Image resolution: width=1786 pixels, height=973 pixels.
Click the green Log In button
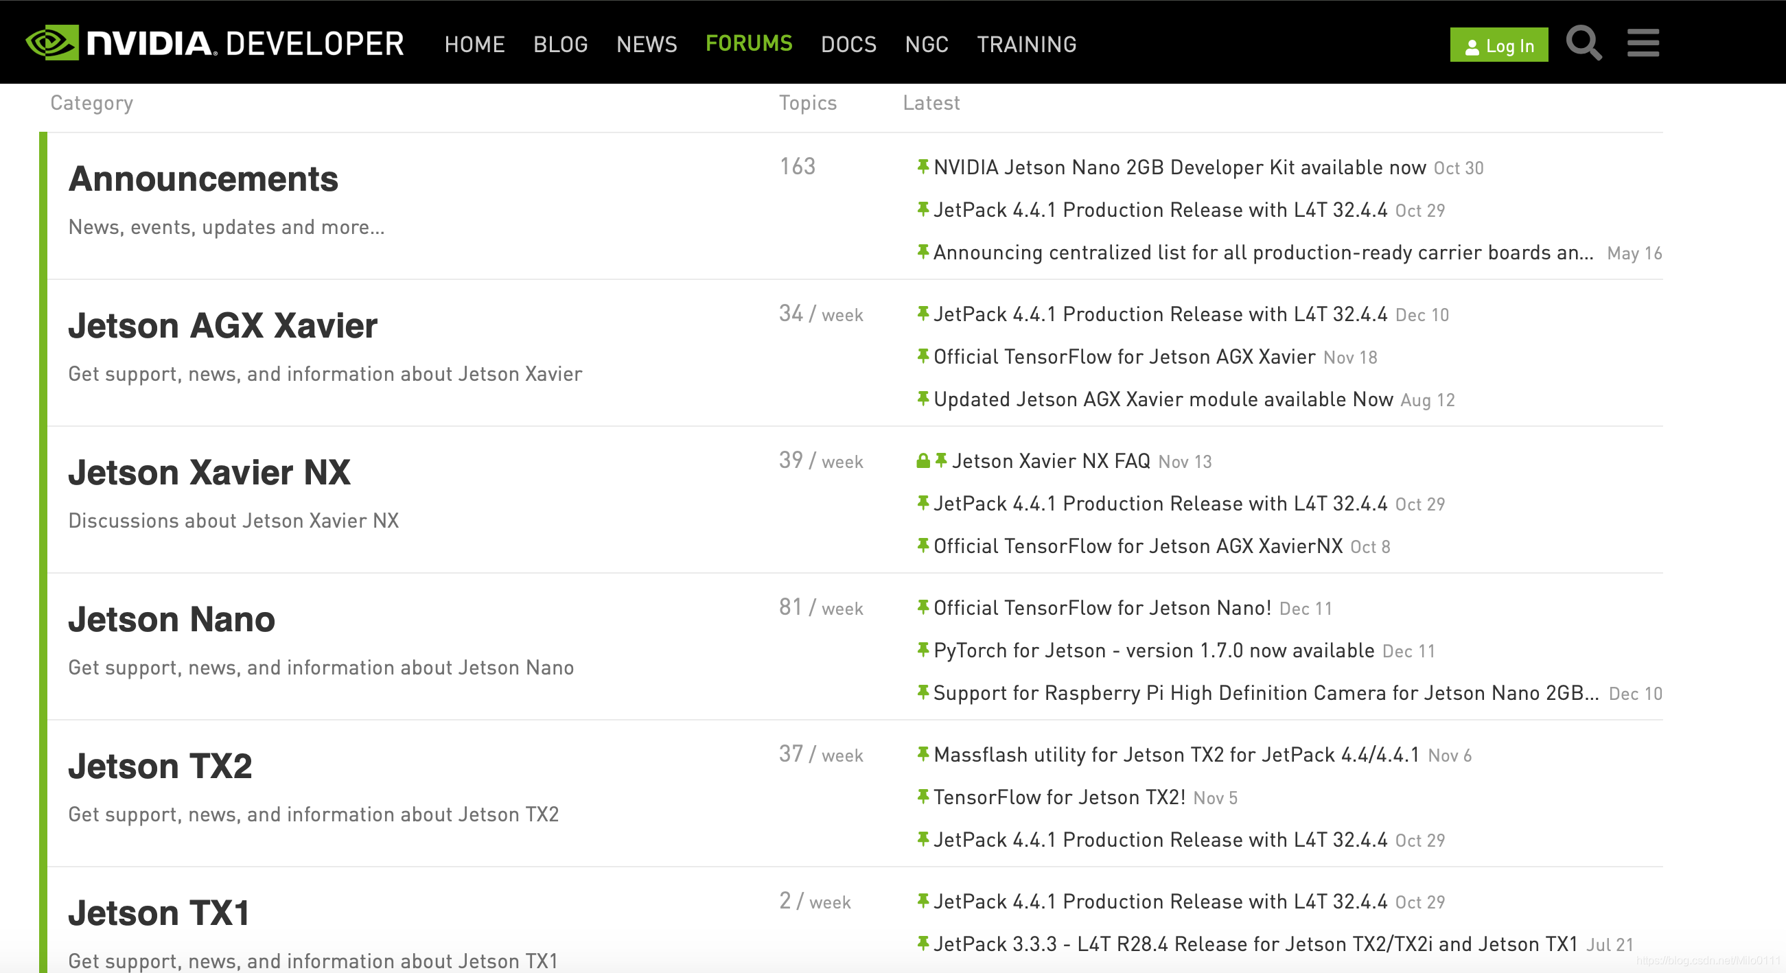pos(1499,45)
